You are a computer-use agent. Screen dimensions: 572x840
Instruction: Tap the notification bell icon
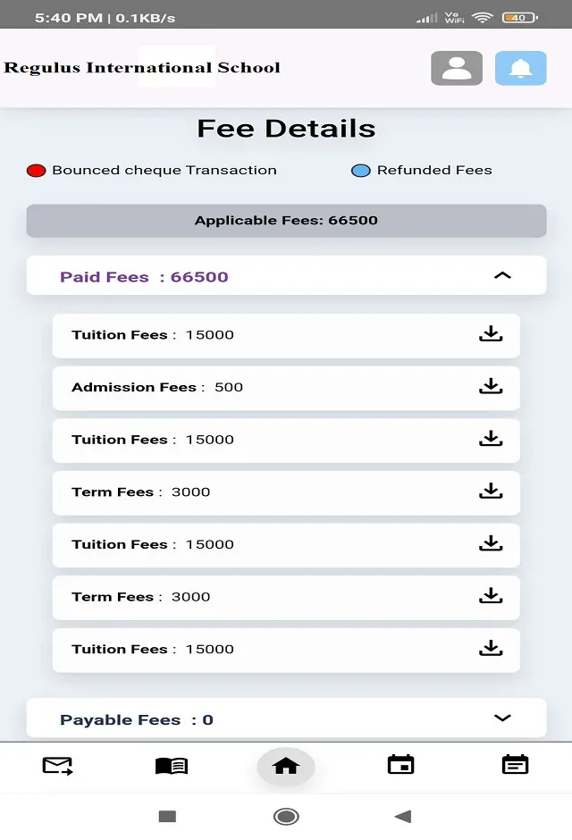tap(520, 67)
